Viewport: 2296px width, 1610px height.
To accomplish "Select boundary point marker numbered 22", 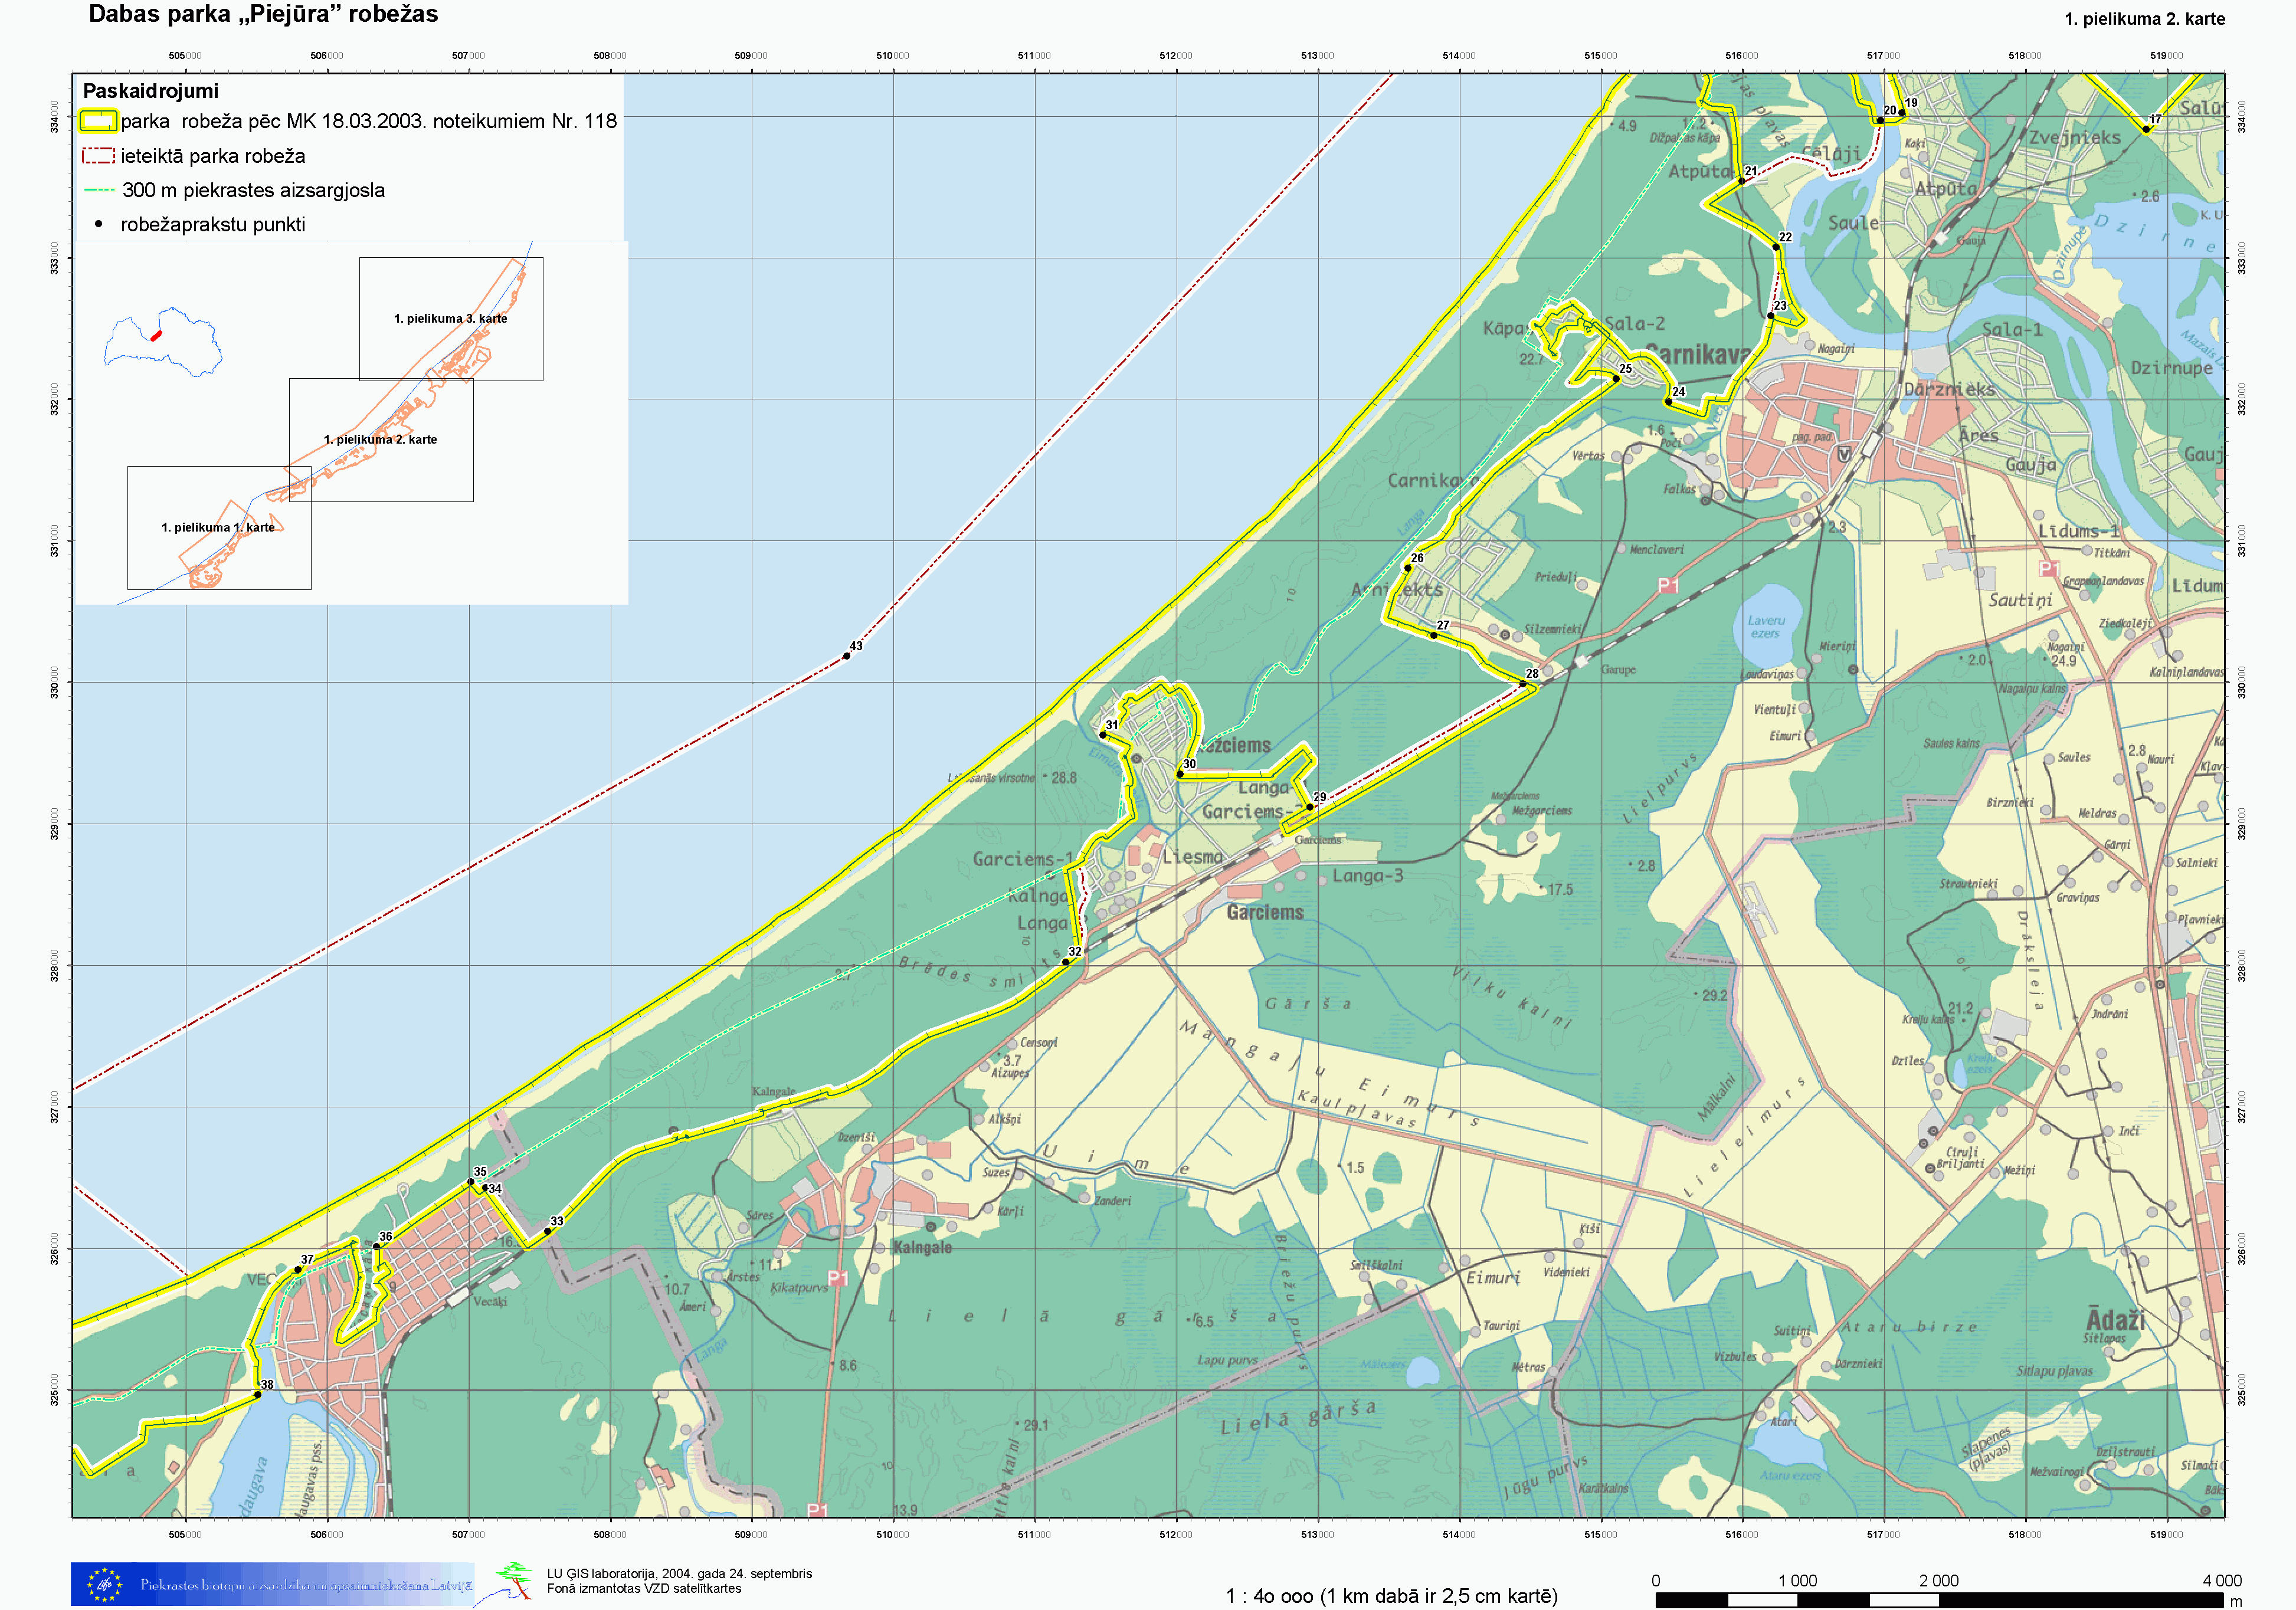I will pos(1776,247).
